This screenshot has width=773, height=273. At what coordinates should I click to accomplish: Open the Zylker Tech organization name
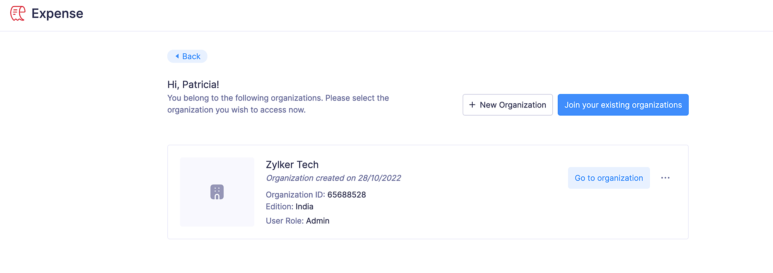(292, 165)
